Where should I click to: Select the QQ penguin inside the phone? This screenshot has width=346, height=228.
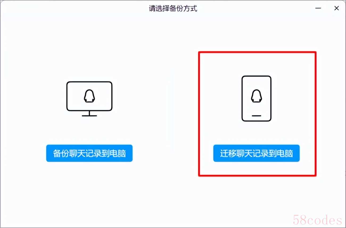point(256,96)
